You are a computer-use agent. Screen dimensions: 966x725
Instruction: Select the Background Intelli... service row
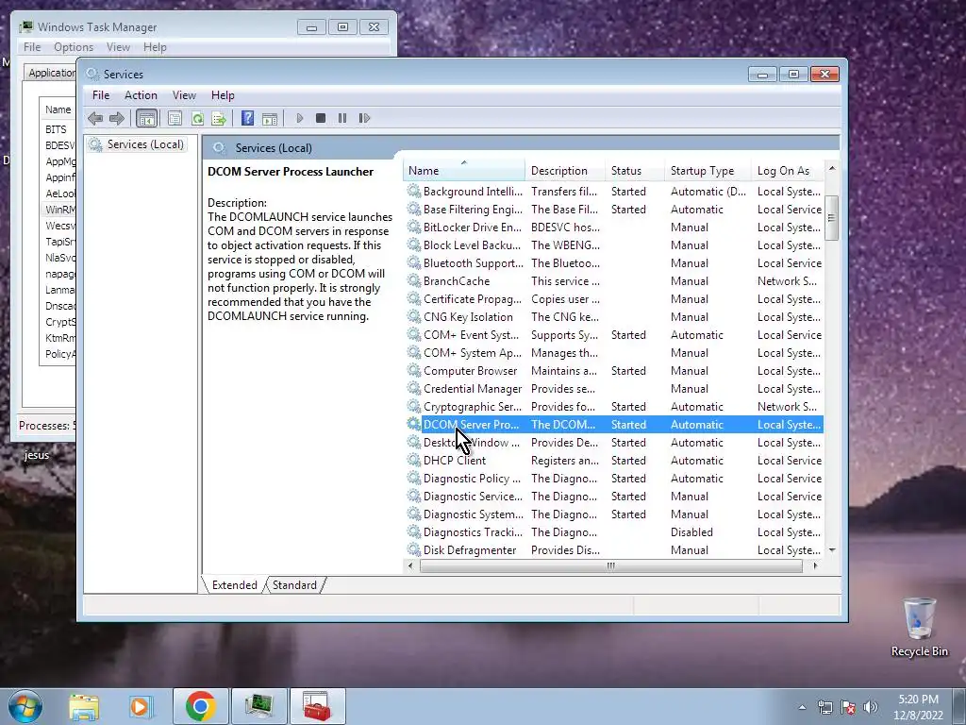614,192
